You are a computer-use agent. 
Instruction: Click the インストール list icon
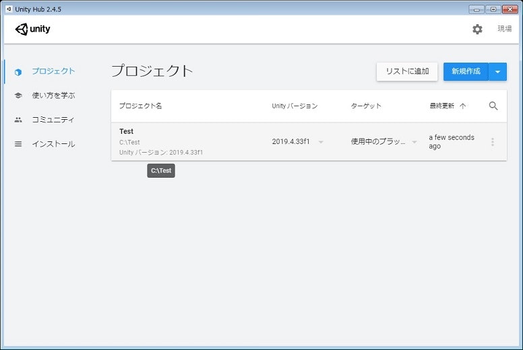click(x=18, y=144)
